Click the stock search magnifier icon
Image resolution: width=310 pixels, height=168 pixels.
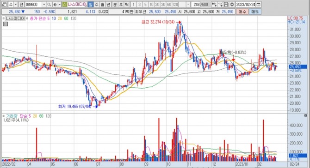(49, 4)
